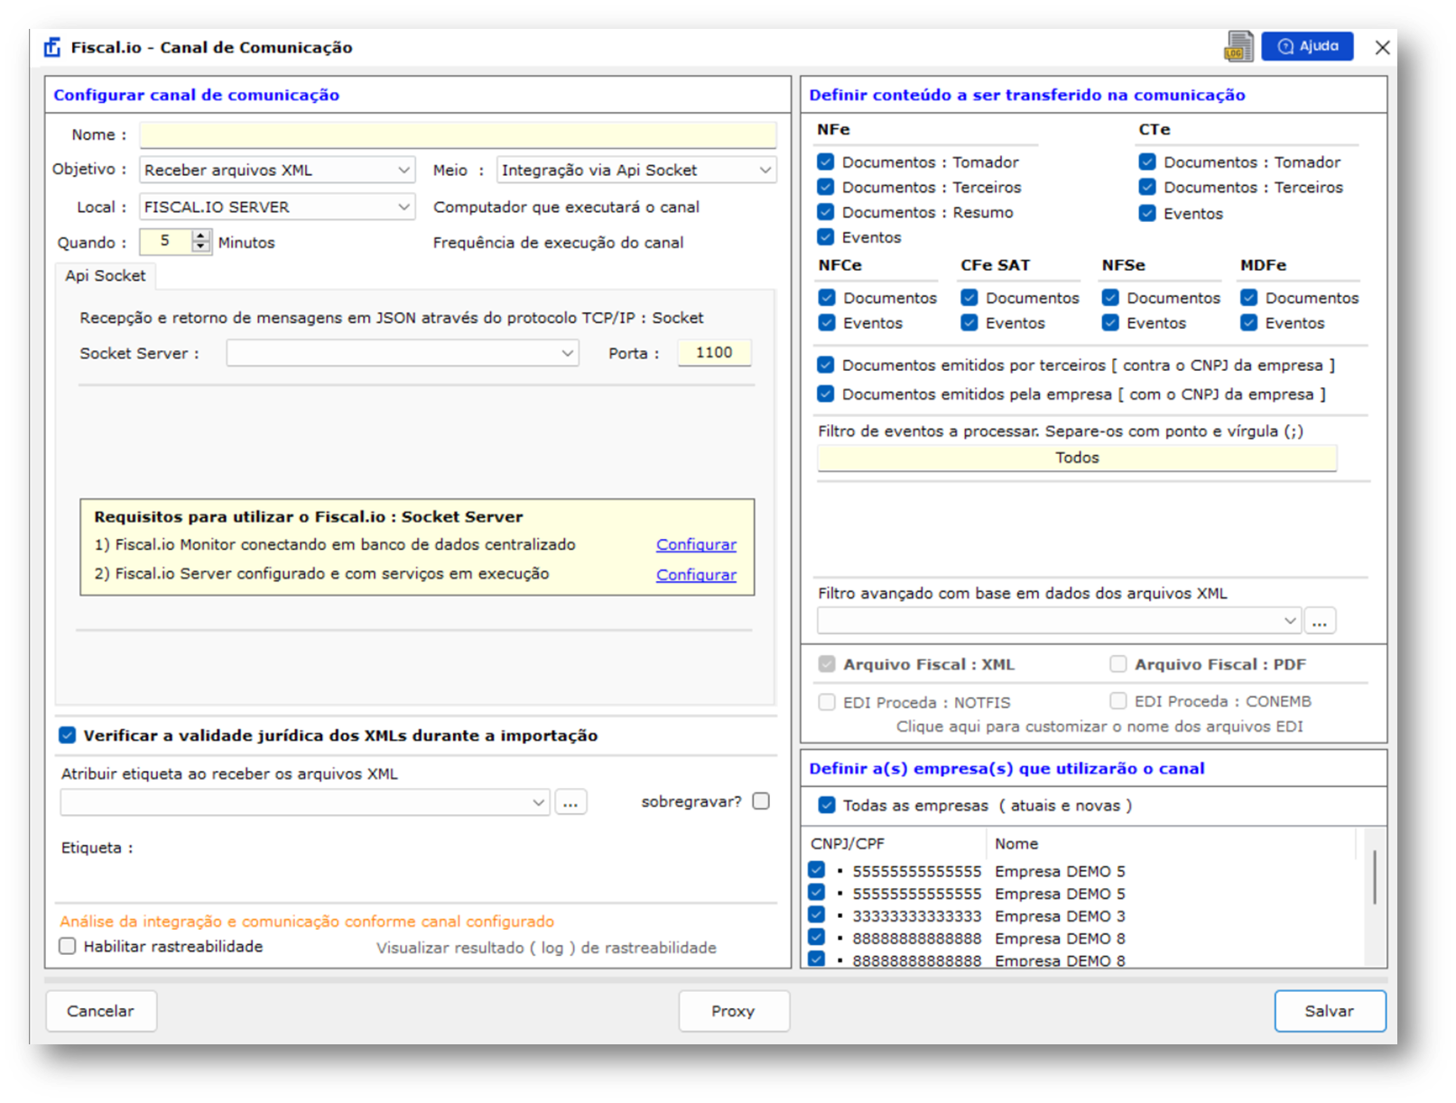Toggle NFe Documentos : Terceiros checkbox
Image resolution: width=1456 pixels, height=1103 pixels.
(x=825, y=187)
